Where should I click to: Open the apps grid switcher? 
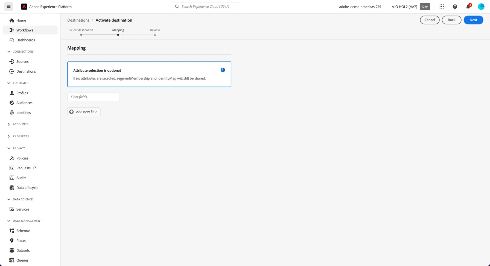(442, 7)
